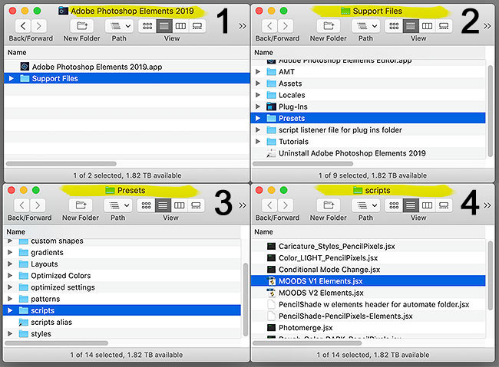Viewport: 499px width, 367px height.
Task: Expand the Optimized Colors folder
Action: click(x=10, y=276)
